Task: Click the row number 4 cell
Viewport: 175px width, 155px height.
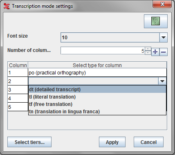Action: 18,98
